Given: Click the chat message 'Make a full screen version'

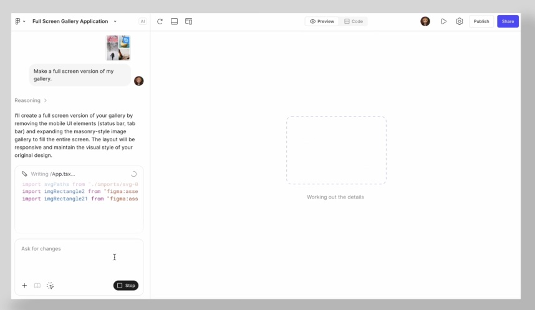Looking at the screenshot, I should click(80, 75).
